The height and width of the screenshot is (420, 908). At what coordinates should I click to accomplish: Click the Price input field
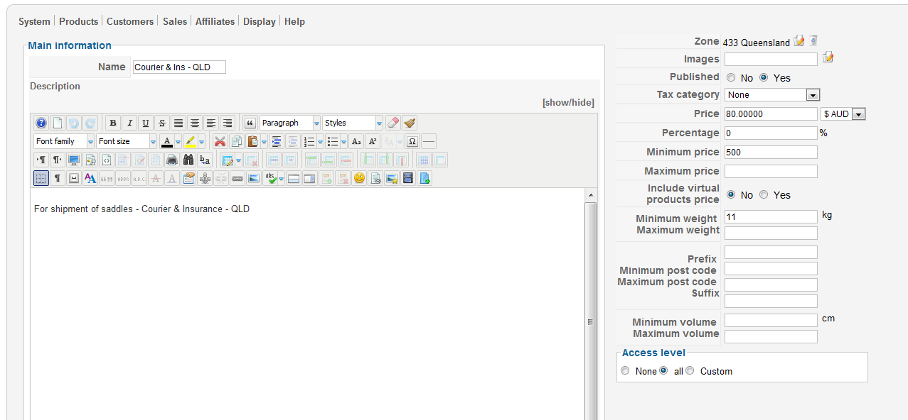[771, 114]
